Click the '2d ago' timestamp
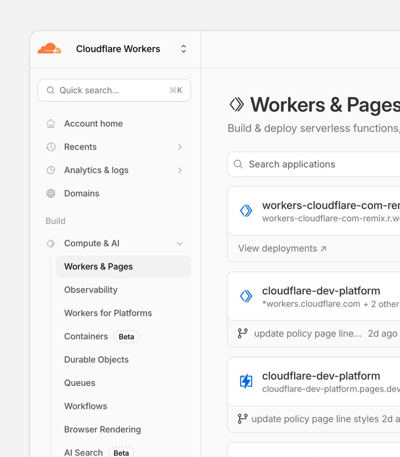The height and width of the screenshot is (457, 400). [x=382, y=334]
